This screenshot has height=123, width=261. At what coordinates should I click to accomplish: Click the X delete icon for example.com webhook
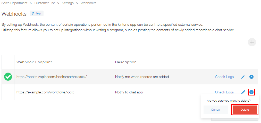point(251,92)
